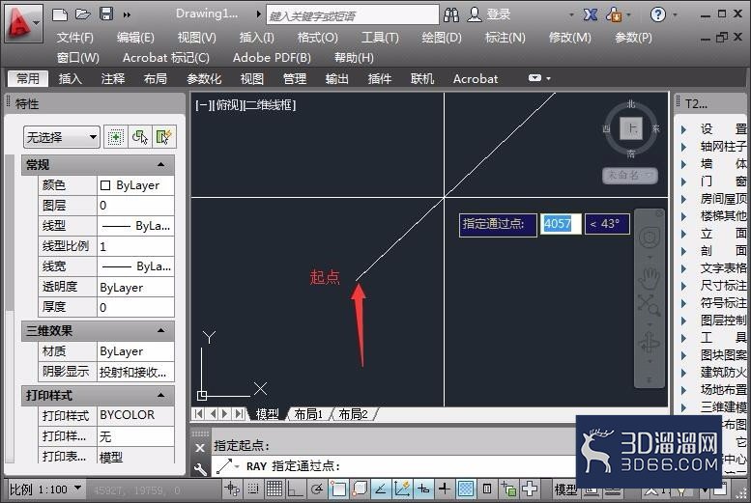Image resolution: width=751 pixels, height=503 pixels.
Task: Click the [二维线框] visual style label
Action: 269,105
